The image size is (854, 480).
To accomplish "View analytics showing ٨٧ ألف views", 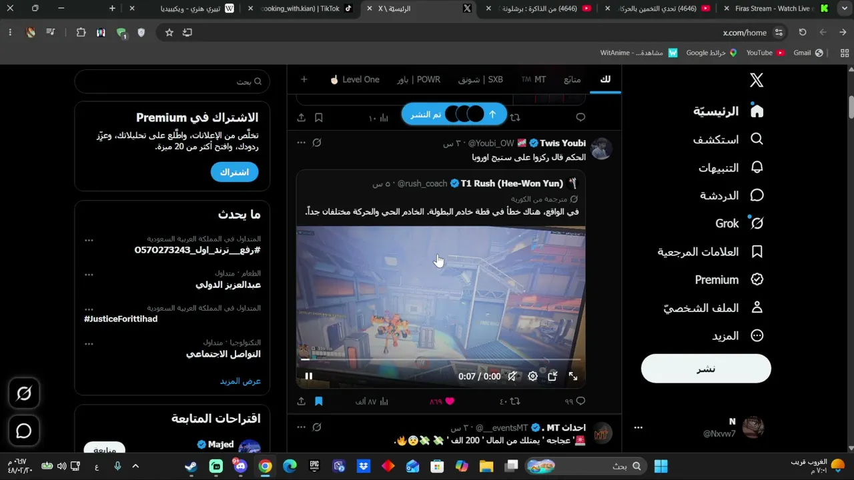I will tap(373, 401).
